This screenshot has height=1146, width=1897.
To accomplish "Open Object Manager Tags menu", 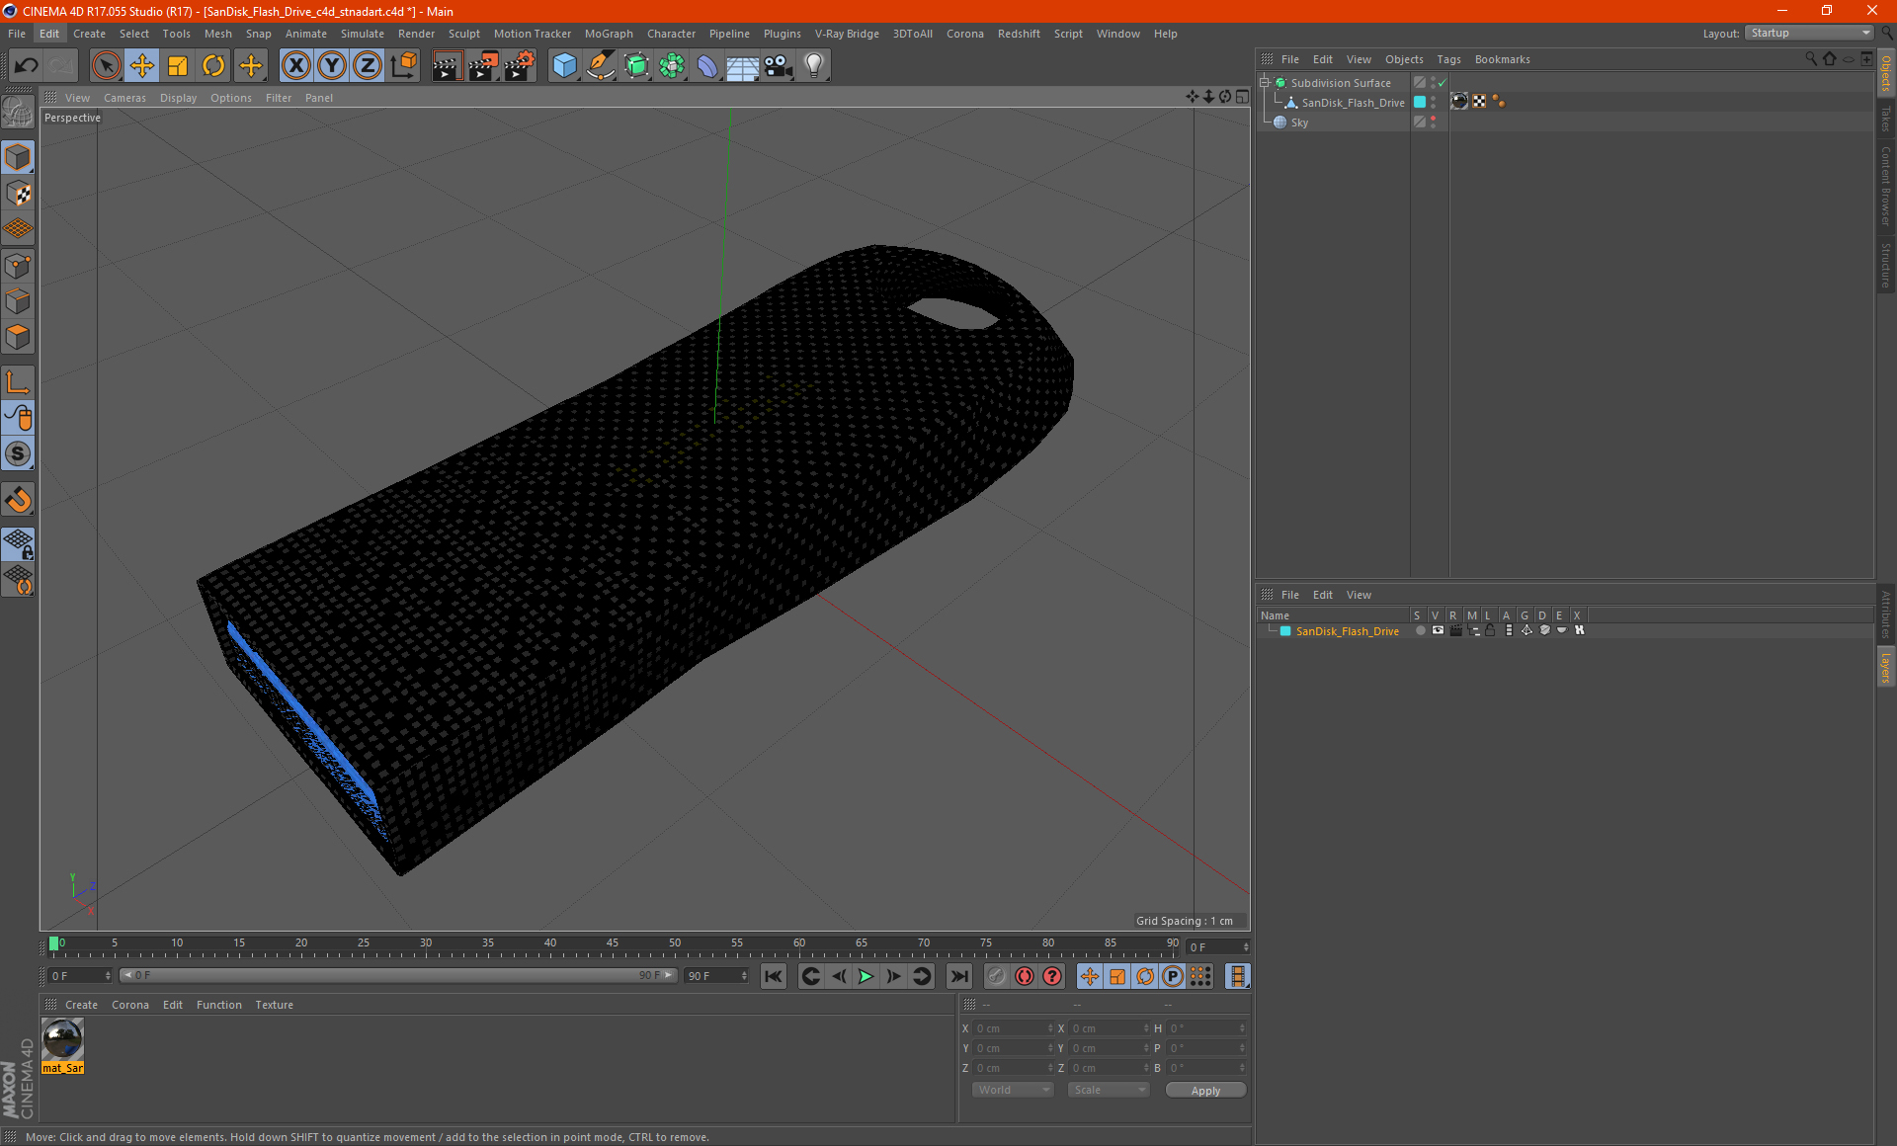I will click(x=1448, y=59).
